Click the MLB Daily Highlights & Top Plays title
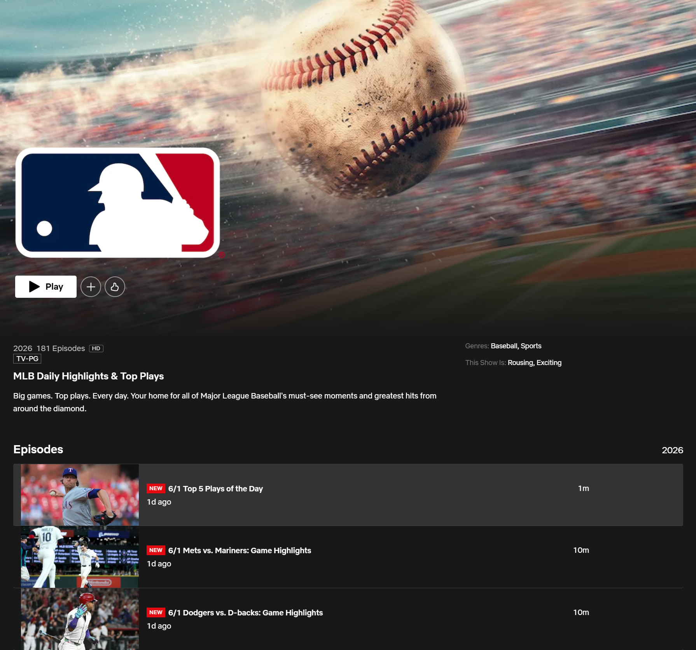 pyautogui.click(x=88, y=376)
